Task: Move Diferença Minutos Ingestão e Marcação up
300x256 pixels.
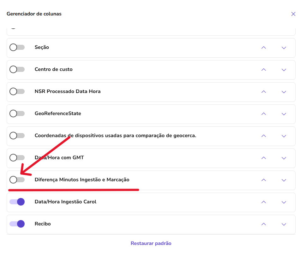Action: click(264, 180)
